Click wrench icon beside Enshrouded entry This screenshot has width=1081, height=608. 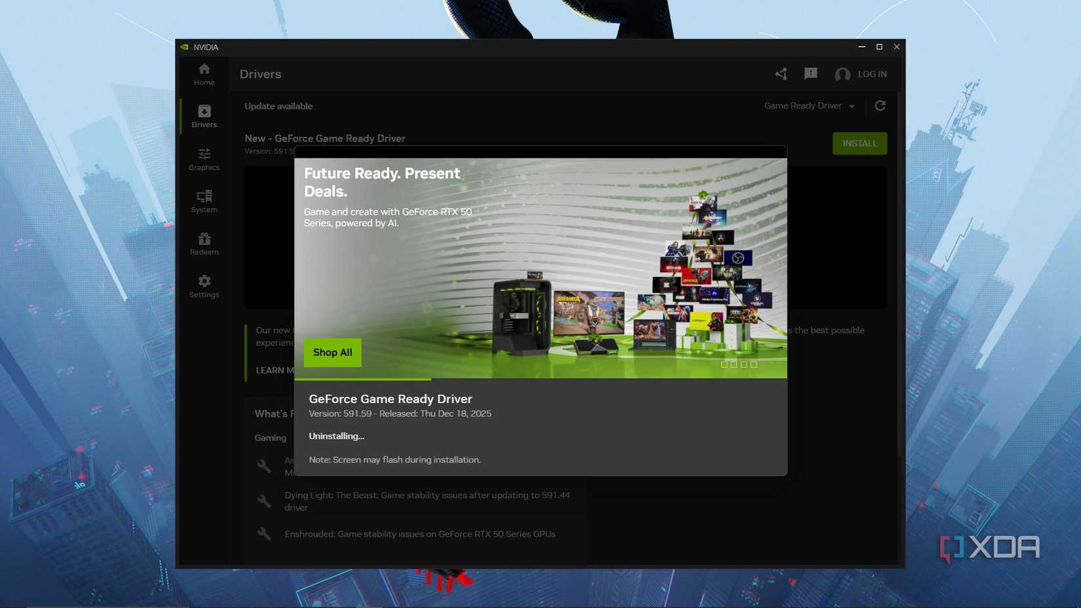[x=264, y=534]
